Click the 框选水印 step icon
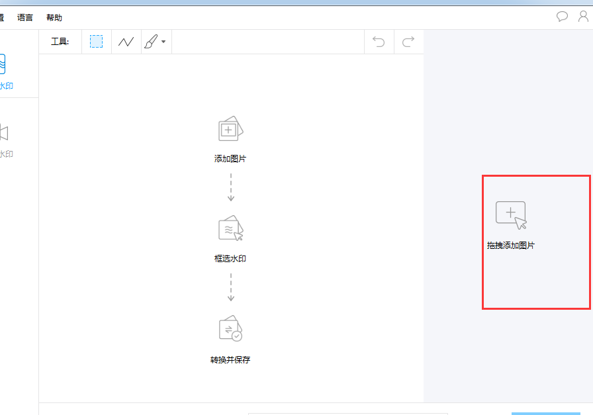This screenshot has width=593, height=415. tap(231, 228)
